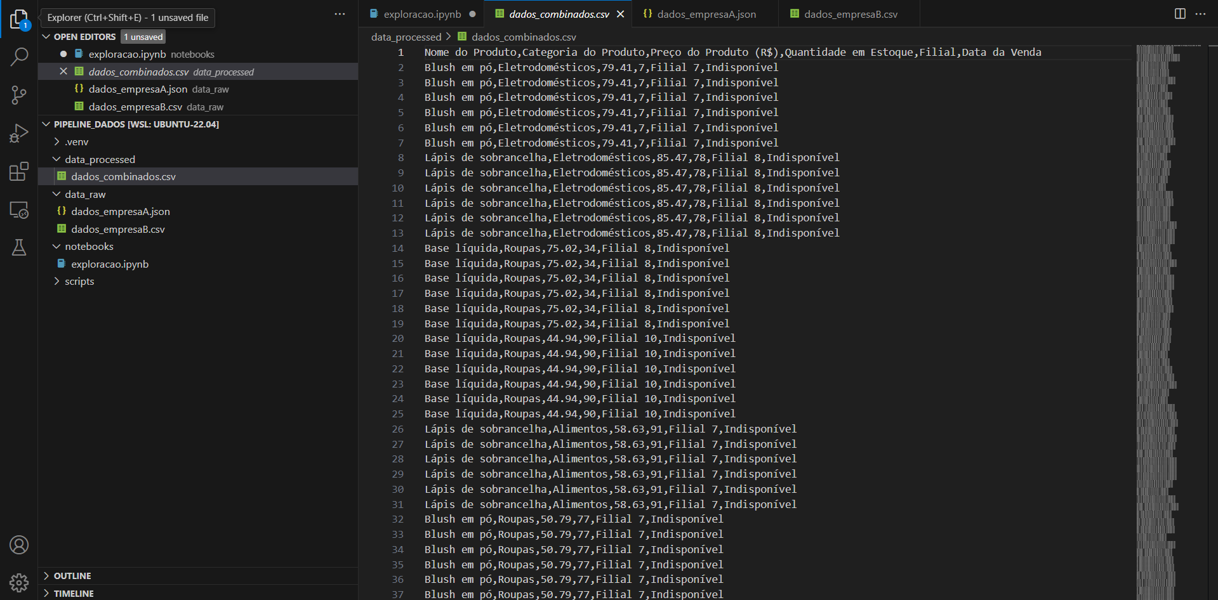Open Remote Explorer view

[x=19, y=210]
